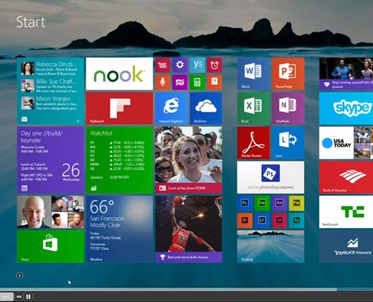The image size is (373, 302).
Task: Open the Lightroom Lr small tile
Action: click(262, 220)
